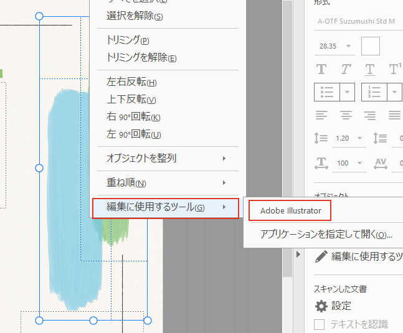Select トリミングを解除 menu item
The width and height of the screenshot is (403, 333).
click(168, 57)
